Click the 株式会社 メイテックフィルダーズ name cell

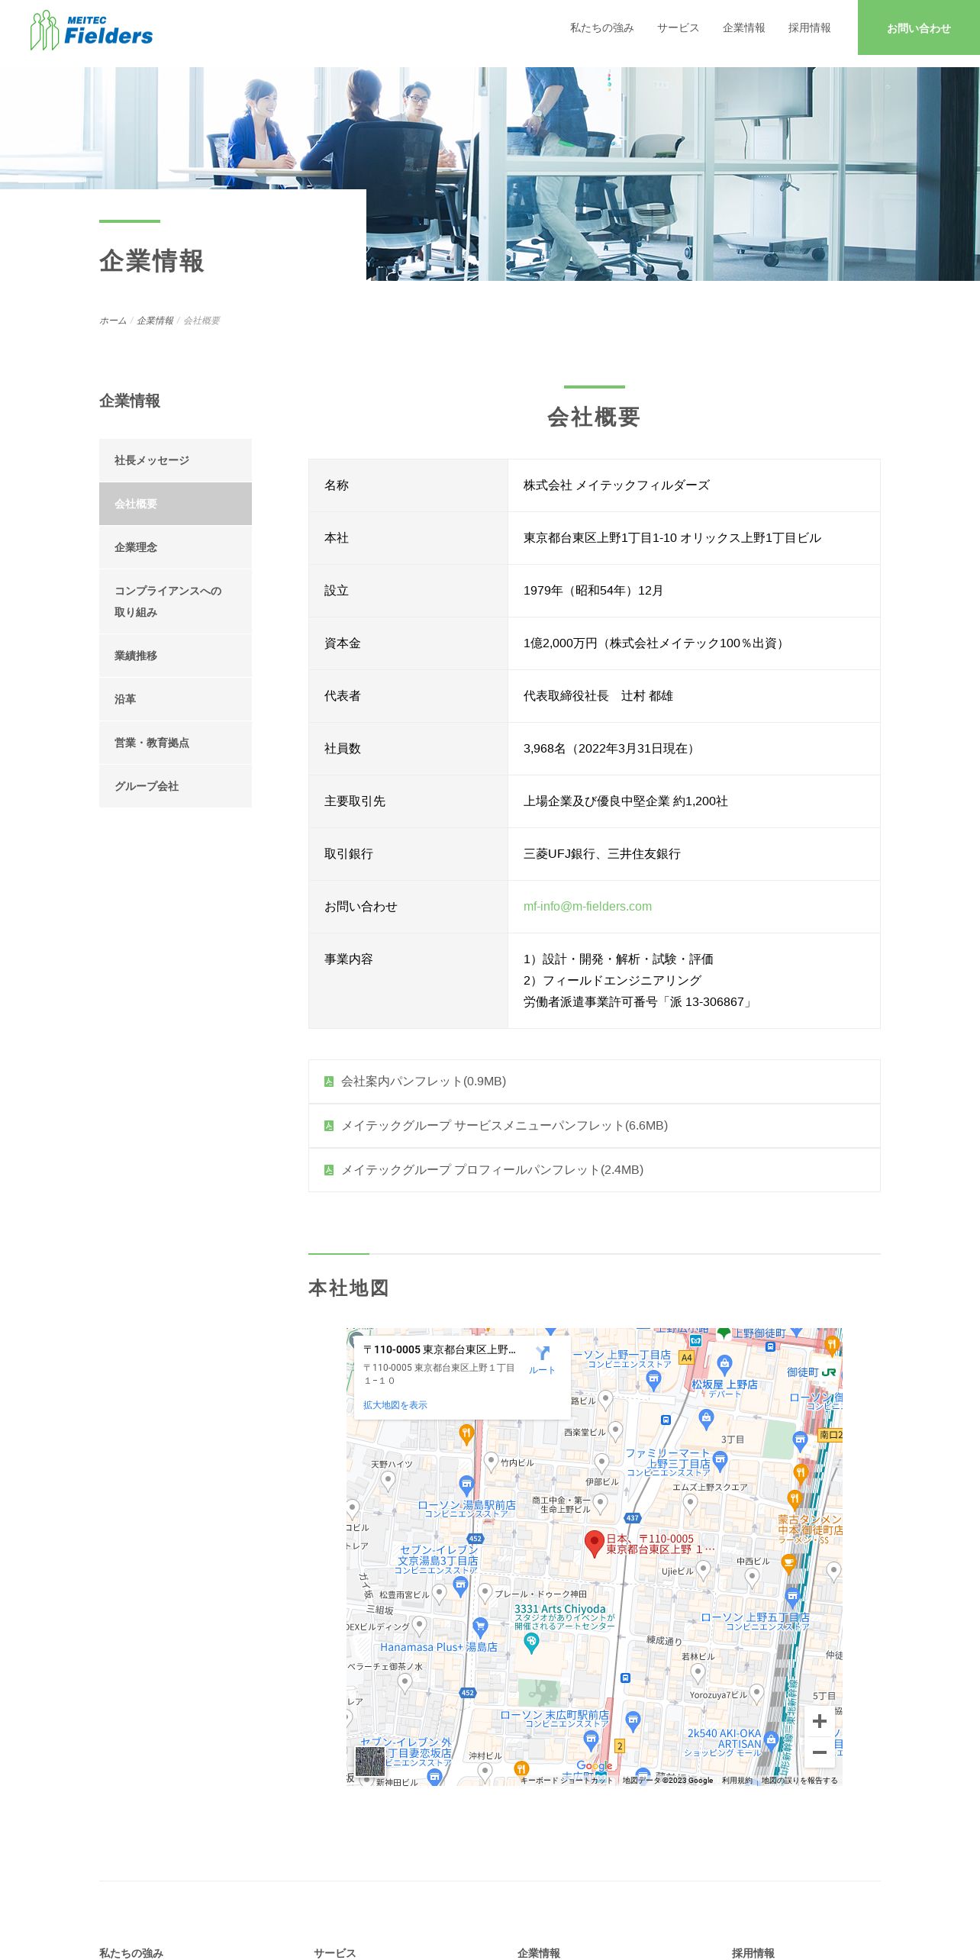(x=694, y=485)
